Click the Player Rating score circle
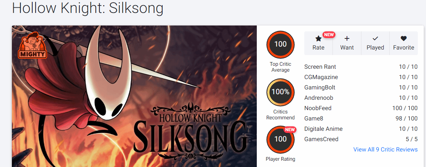The image size is (426, 167). coord(281,139)
